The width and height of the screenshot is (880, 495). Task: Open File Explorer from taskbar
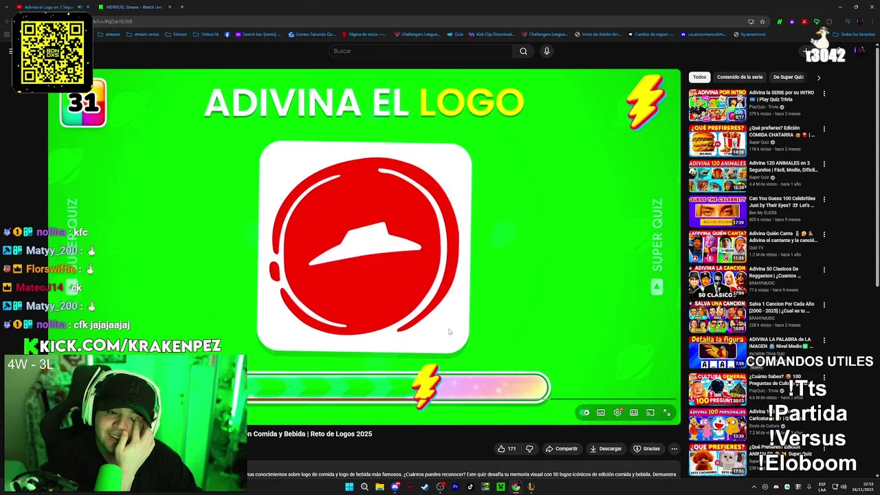pyautogui.click(x=379, y=487)
